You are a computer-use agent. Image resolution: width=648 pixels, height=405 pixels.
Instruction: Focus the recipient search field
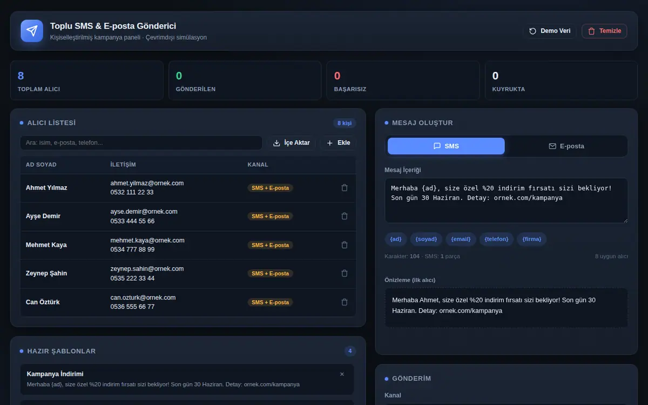[x=141, y=143]
